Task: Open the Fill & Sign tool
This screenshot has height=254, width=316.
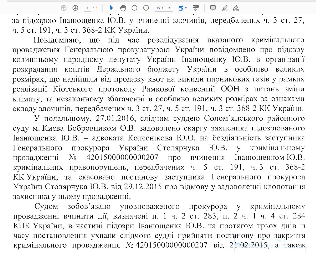Action: [236, 8]
